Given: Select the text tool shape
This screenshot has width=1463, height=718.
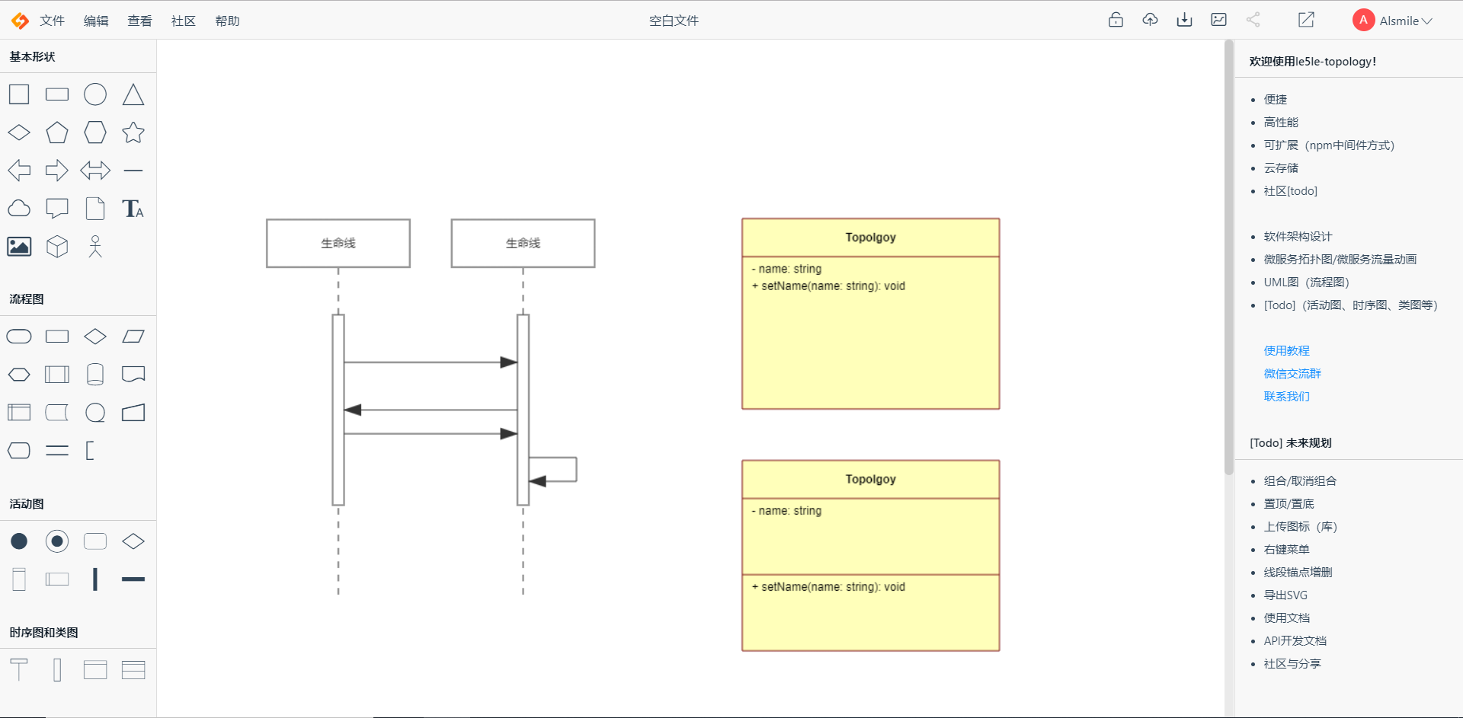Looking at the screenshot, I should coord(133,209).
